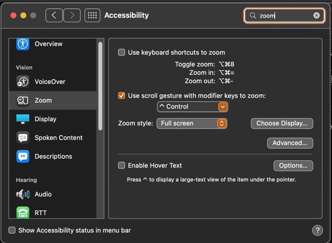Clear the search field text

tap(316, 16)
